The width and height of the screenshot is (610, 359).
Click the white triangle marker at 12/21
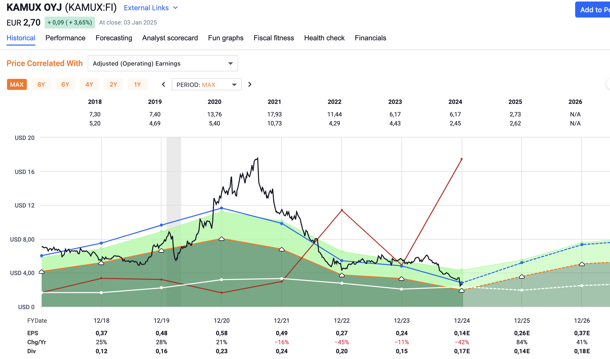coord(282,249)
